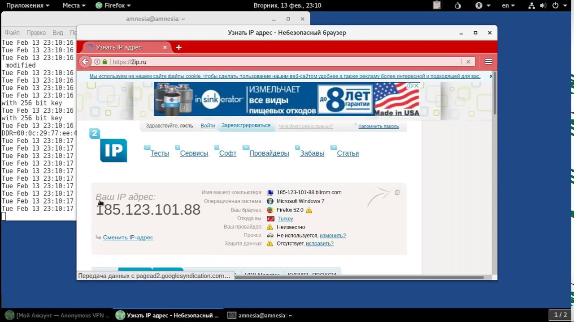The image size is (574, 322).
Task: Click the date and time clock
Action: [287, 5]
